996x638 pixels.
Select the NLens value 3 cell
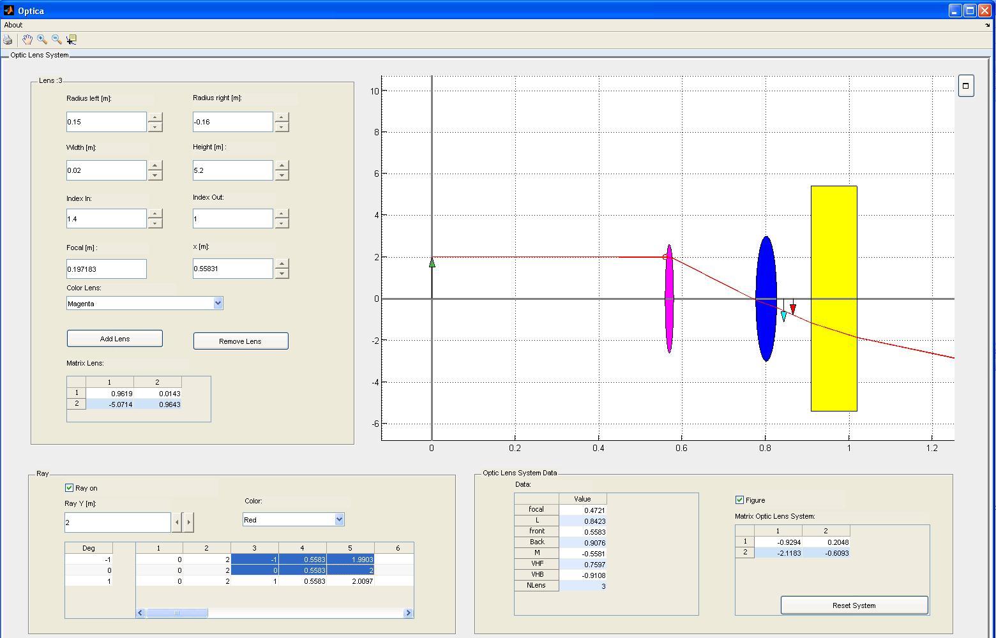(583, 586)
